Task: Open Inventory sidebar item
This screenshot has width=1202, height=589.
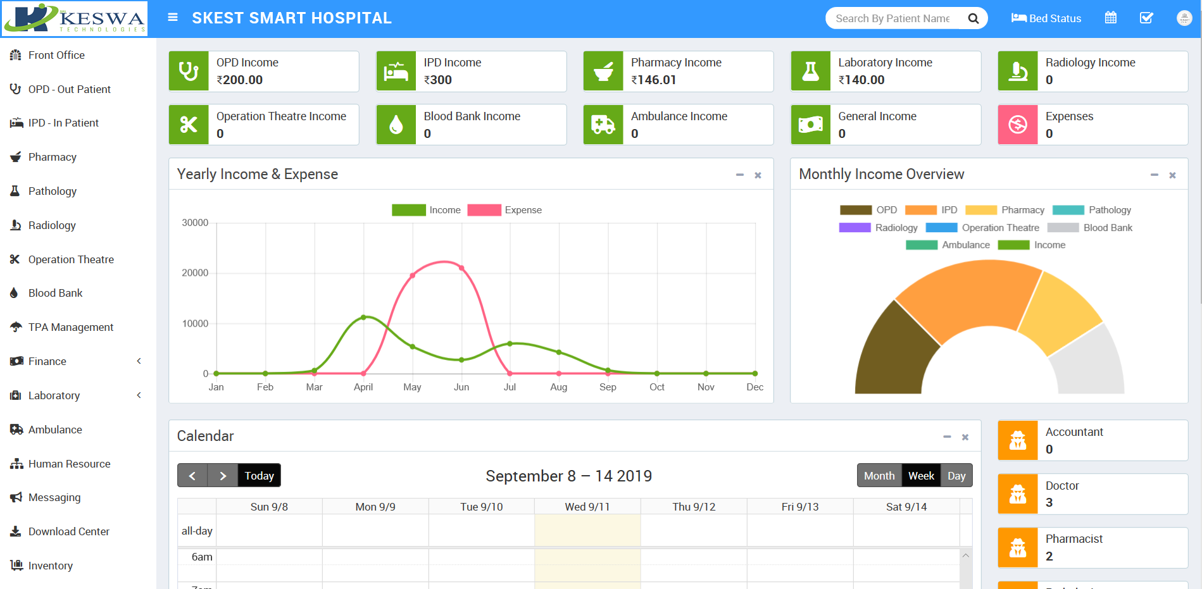Action: point(50,566)
